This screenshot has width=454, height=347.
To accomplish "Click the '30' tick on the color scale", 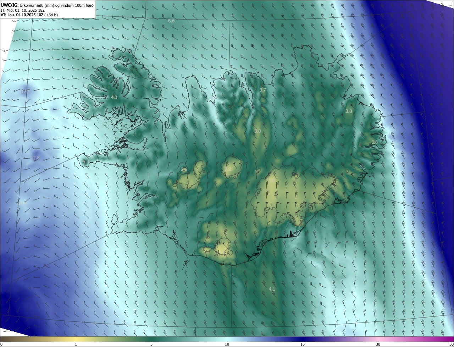I will [378, 344].
